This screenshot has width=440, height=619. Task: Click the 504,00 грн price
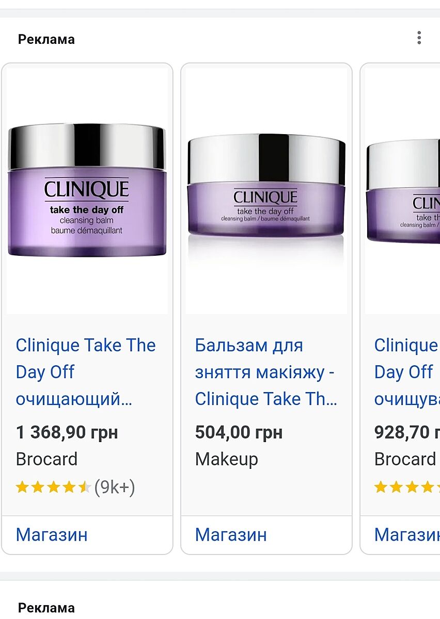[239, 432]
